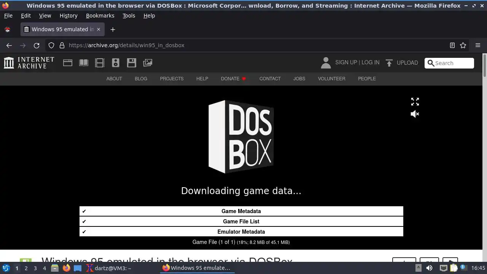Screen dimensions: 487x274
Task: Click the LOG IN link
Action: [x=370, y=62]
